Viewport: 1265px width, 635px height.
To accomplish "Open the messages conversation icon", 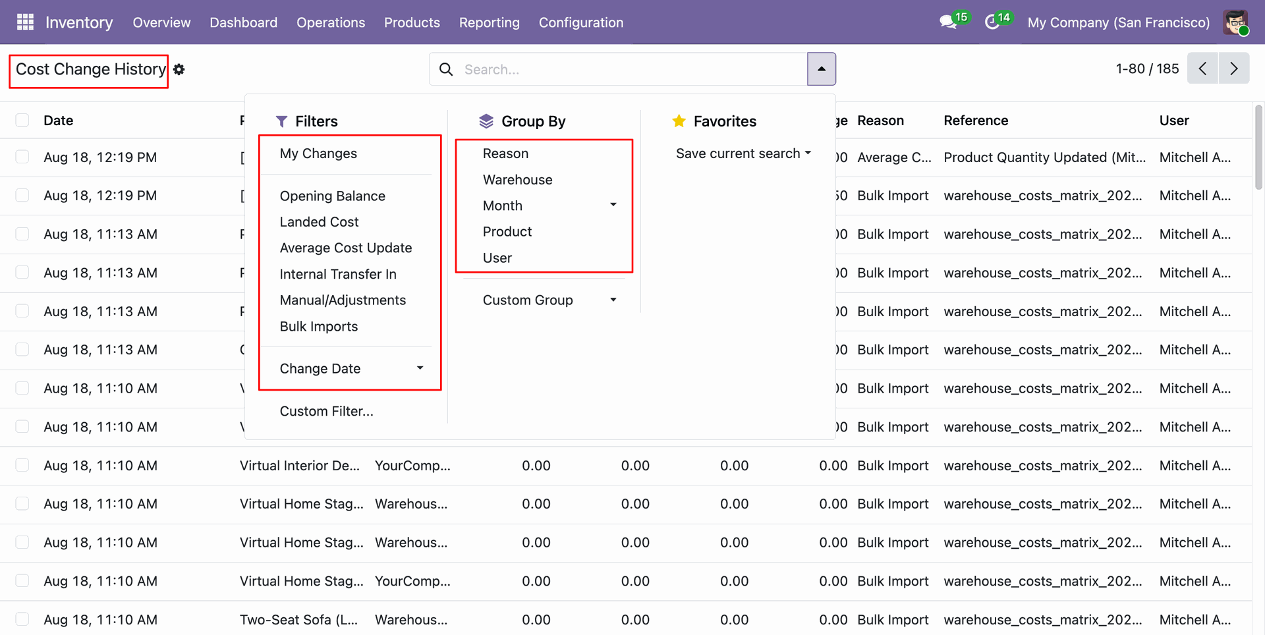I will [x=948, y=22].
